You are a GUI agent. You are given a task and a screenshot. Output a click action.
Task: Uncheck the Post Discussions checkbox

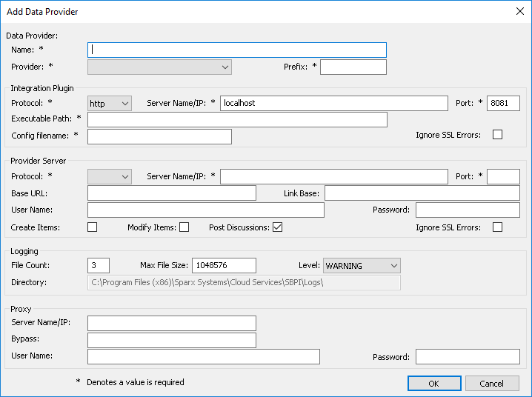pos(277,227)
